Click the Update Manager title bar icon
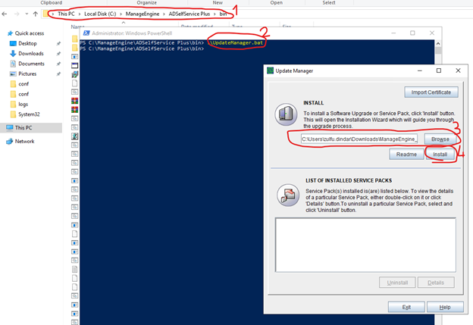This screenshot has height=325, width=473. pyautogui.click(x=271, y=71)
